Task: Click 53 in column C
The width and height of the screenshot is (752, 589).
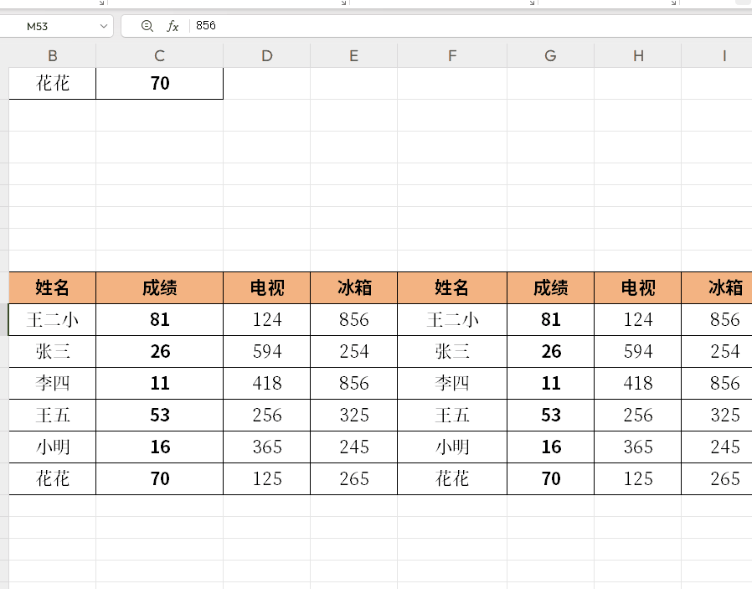Action: pos(160,415)
